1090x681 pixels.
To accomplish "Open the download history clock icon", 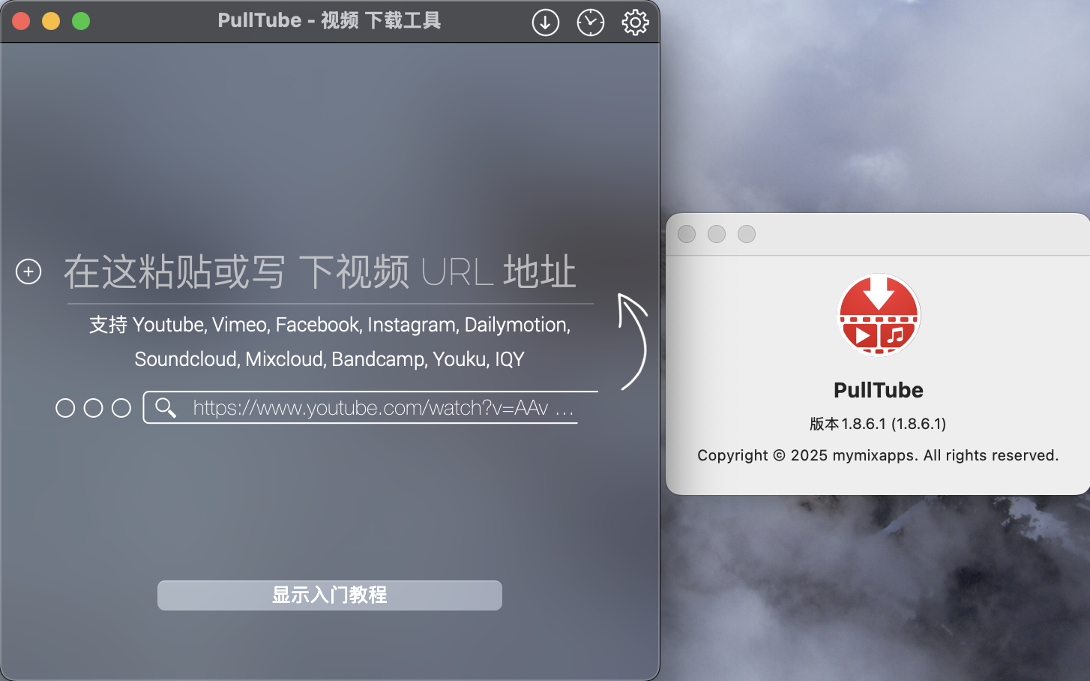I will click(x=591, y=22).
